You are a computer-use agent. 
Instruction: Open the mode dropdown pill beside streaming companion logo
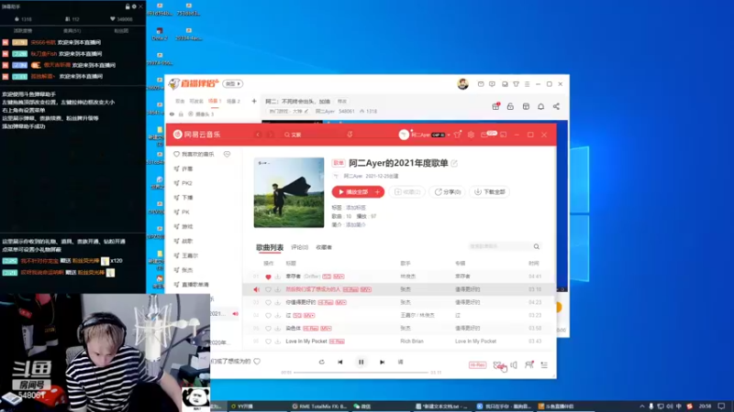pyautogui.click(x=233, y=83)
